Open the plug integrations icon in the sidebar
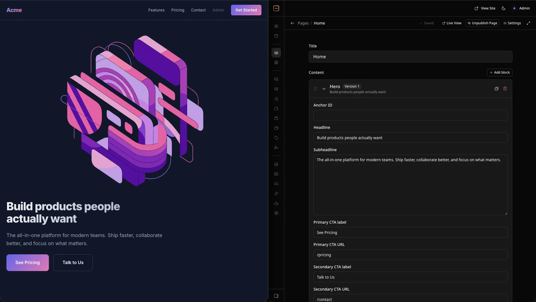 (276, 194)
